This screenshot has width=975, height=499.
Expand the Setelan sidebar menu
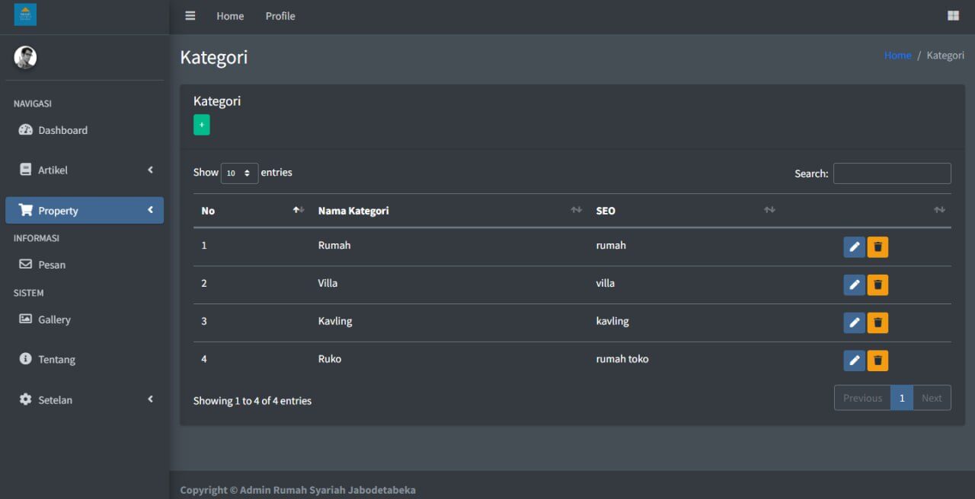click(x=84, y=399)
